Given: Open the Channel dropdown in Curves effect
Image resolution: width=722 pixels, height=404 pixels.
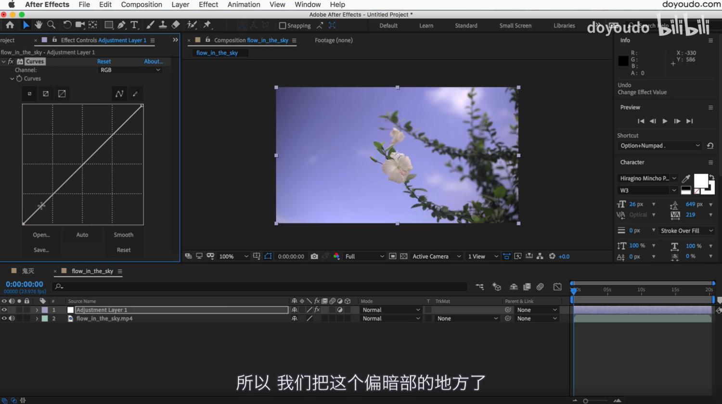Looking at the screenshot, I should pyautogui.click(x=130, y=70).
